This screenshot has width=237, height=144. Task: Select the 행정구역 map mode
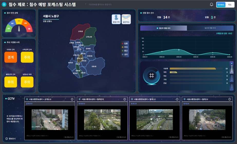point(116,19)
